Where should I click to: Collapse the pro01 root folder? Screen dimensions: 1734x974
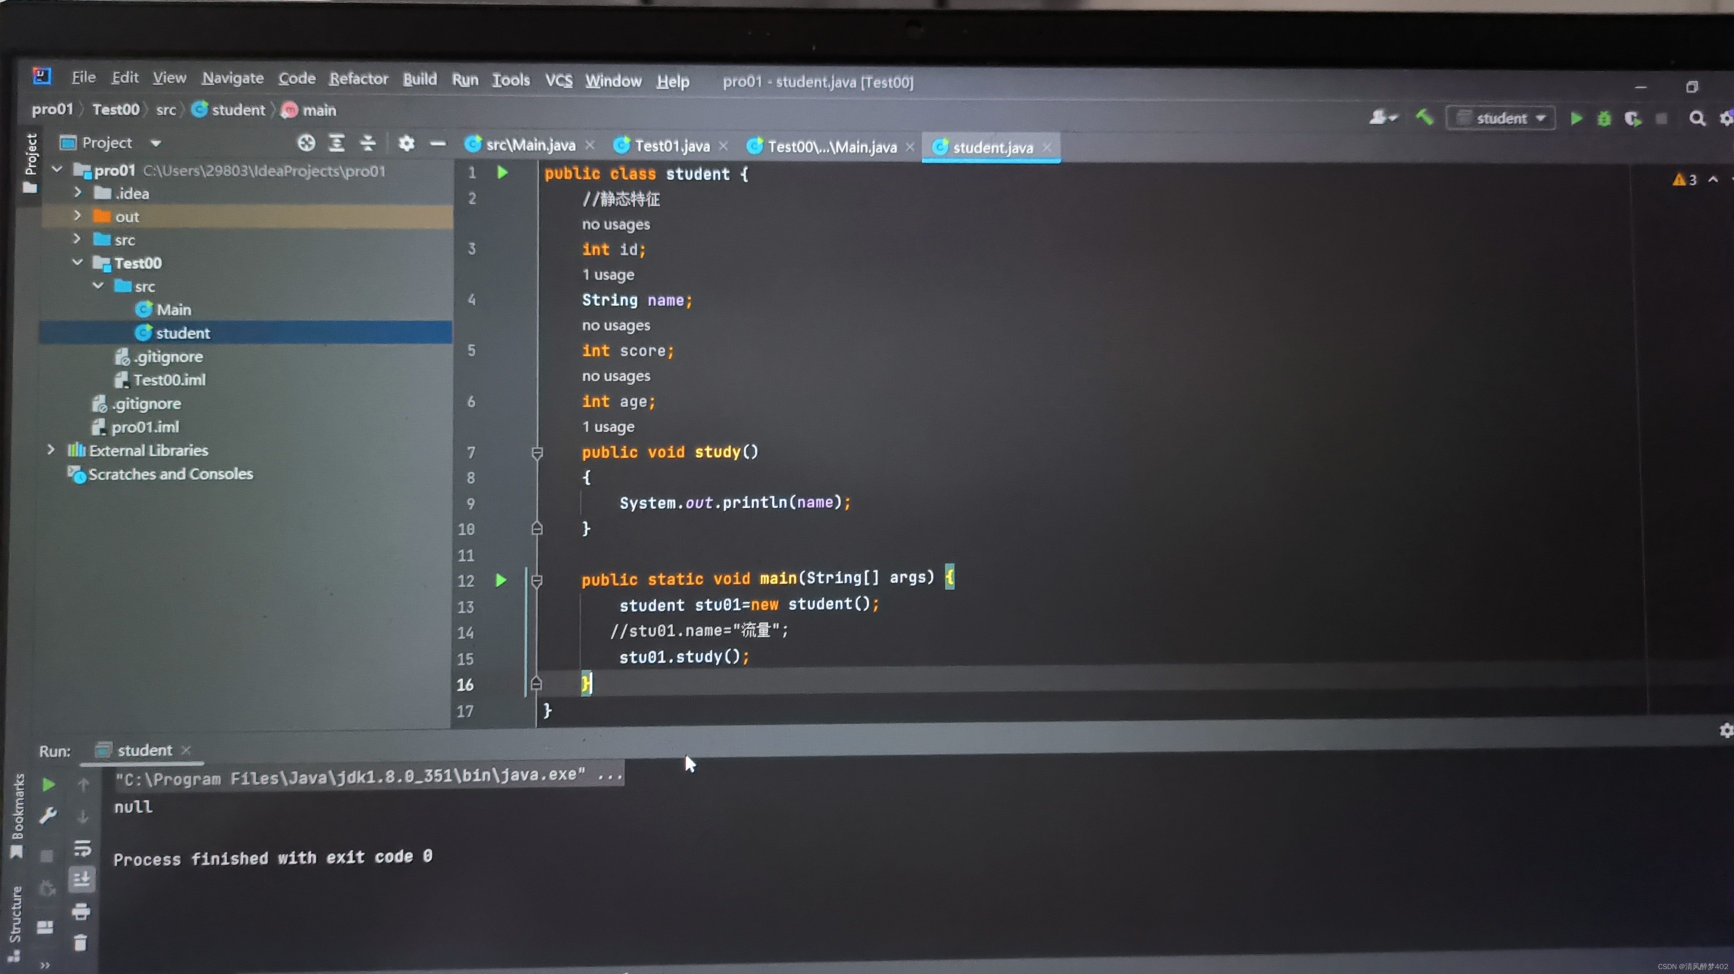pyautogui.click(x=58, y=170)
